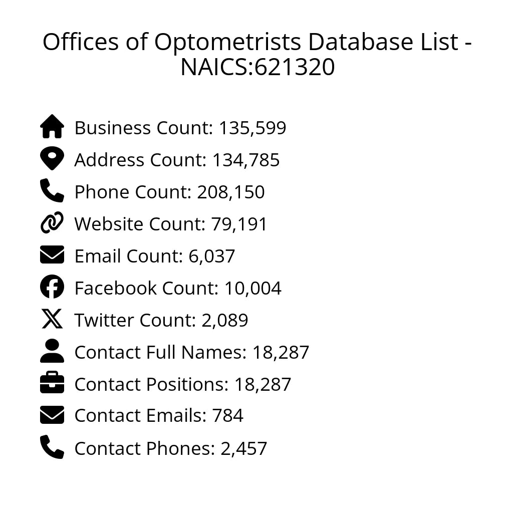Screen dimensions: 513x513
Task: Click the envelope icon beside Contact Emails
Action: pos(52,415)
